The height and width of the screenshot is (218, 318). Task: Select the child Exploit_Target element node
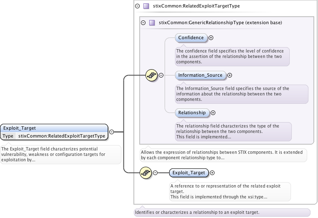pyautogui.click(x=189, y=173)
